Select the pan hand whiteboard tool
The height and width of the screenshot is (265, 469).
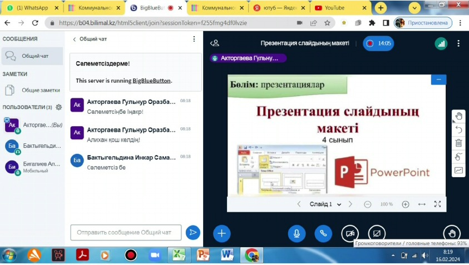coord(458,116)
